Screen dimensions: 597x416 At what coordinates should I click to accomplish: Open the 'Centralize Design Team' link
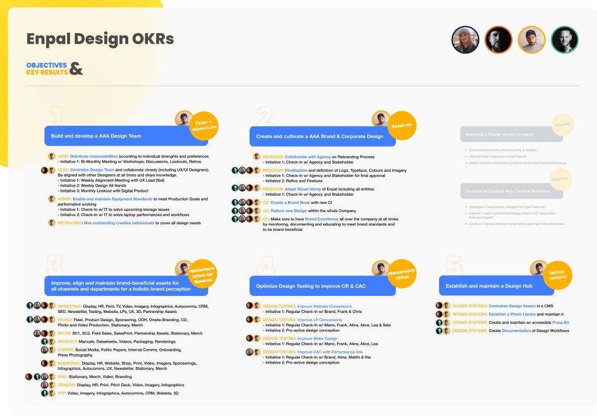pyautogui.click(x=93, y=170)
